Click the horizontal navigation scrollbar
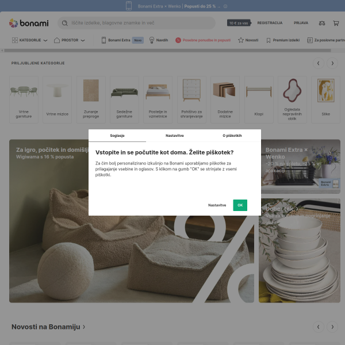Screen dimensions: 345x345 [167, 51]
